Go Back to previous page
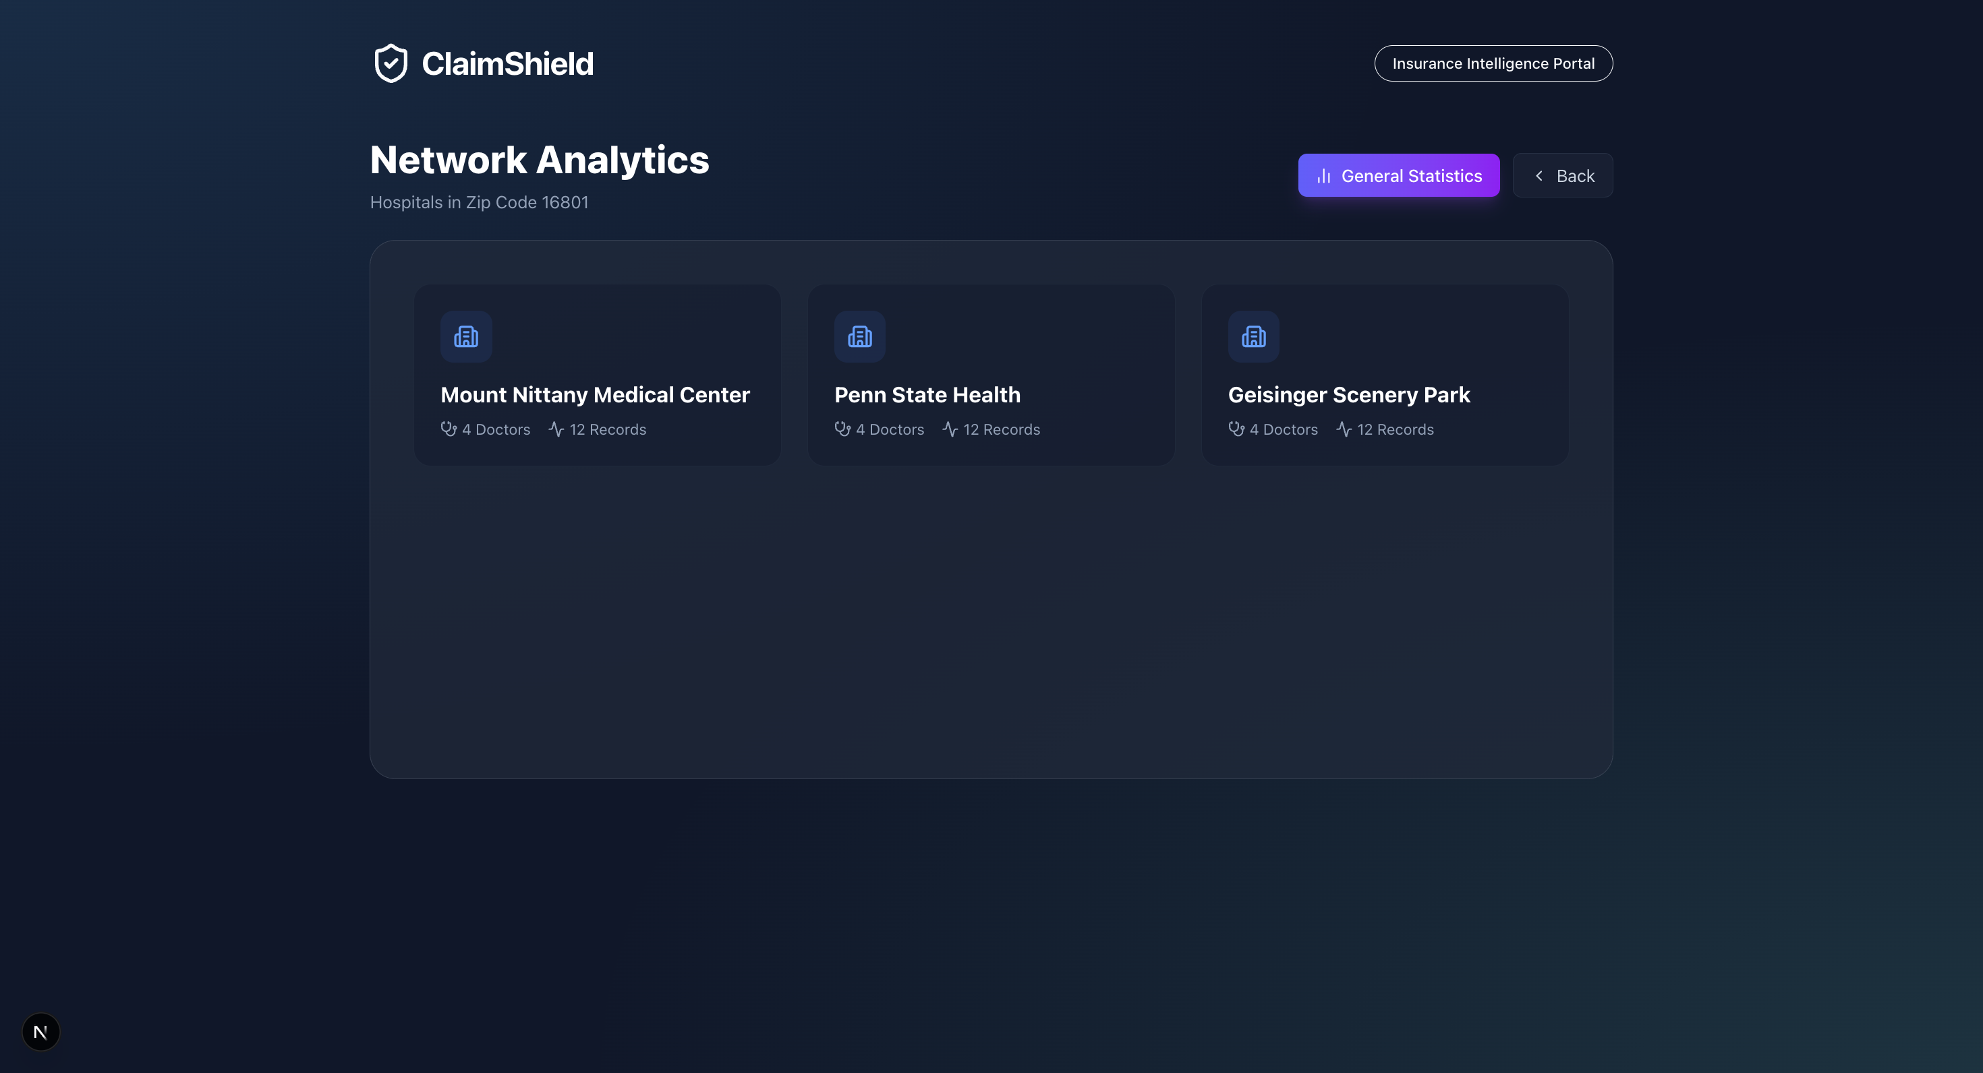This screenshot has width=1983, height=1073. pos(1562,176)
